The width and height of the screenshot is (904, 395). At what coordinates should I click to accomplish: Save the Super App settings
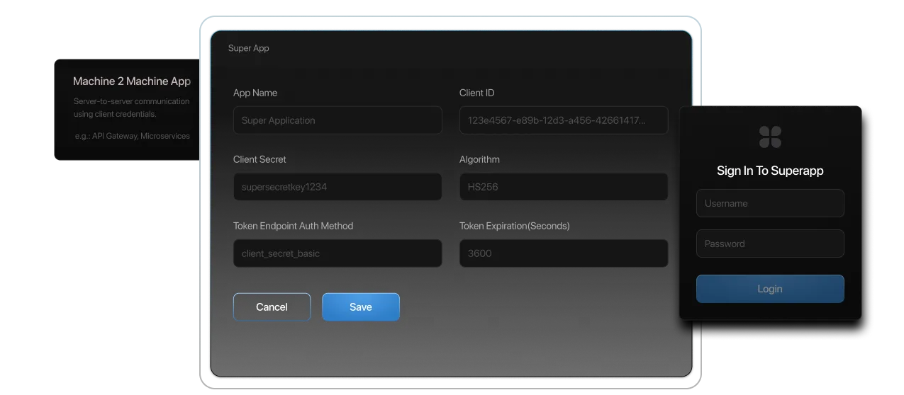tap(360, 307)
